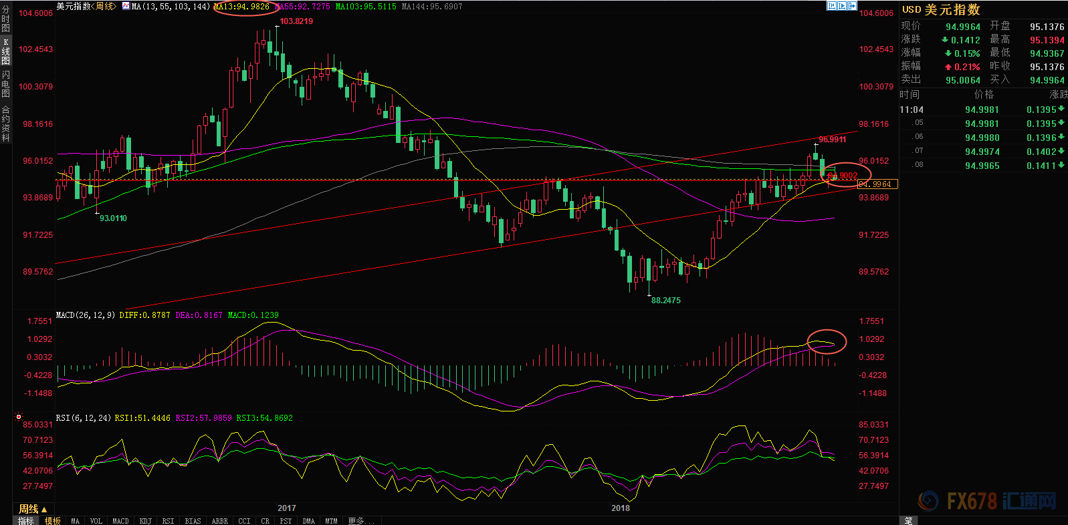The height and width of the screenshot is (525, 1068).
Task: Select the 模板 tab at bottom
Action: click(53, 521)
